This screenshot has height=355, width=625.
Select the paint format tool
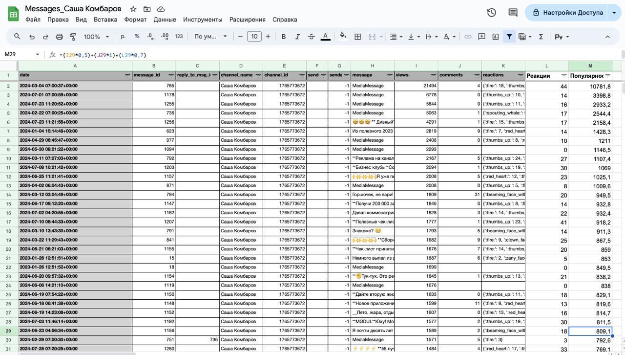[x=73, y=37]
